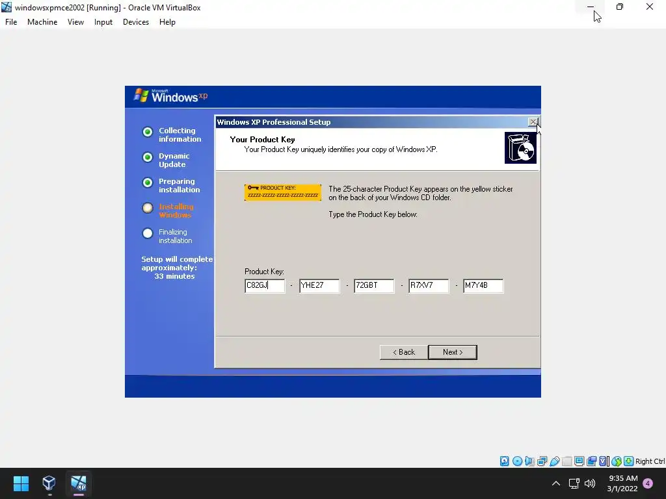Open the Machine menu
666x499 pixels.
coord(42,22)
